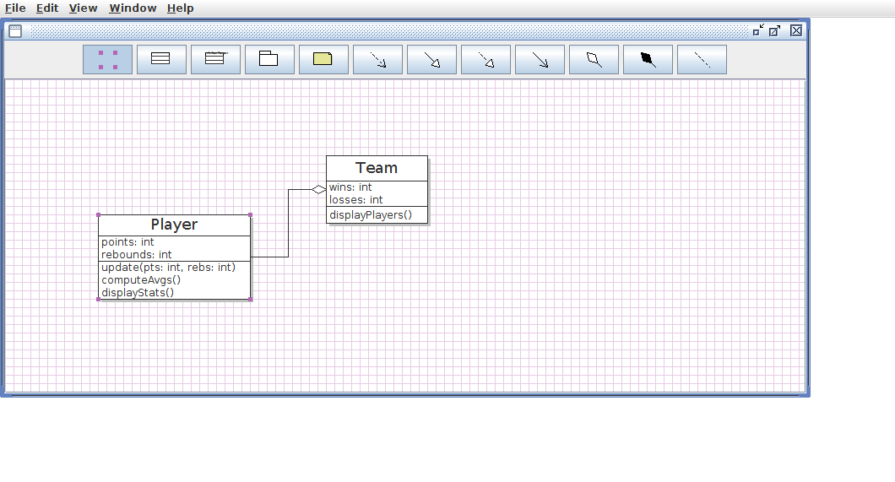Select the aggregation diamond at Team
The image size is (895, 482).
pyautogui.click(x=318, y=189)
